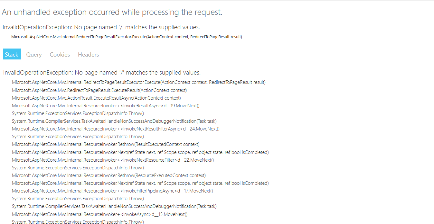The width and height of the screenshot is (434, 224).
Task: Click InvokeFilterPipelineAsync d__17.MoveNext frame
Action: click(x=112, y=191)
